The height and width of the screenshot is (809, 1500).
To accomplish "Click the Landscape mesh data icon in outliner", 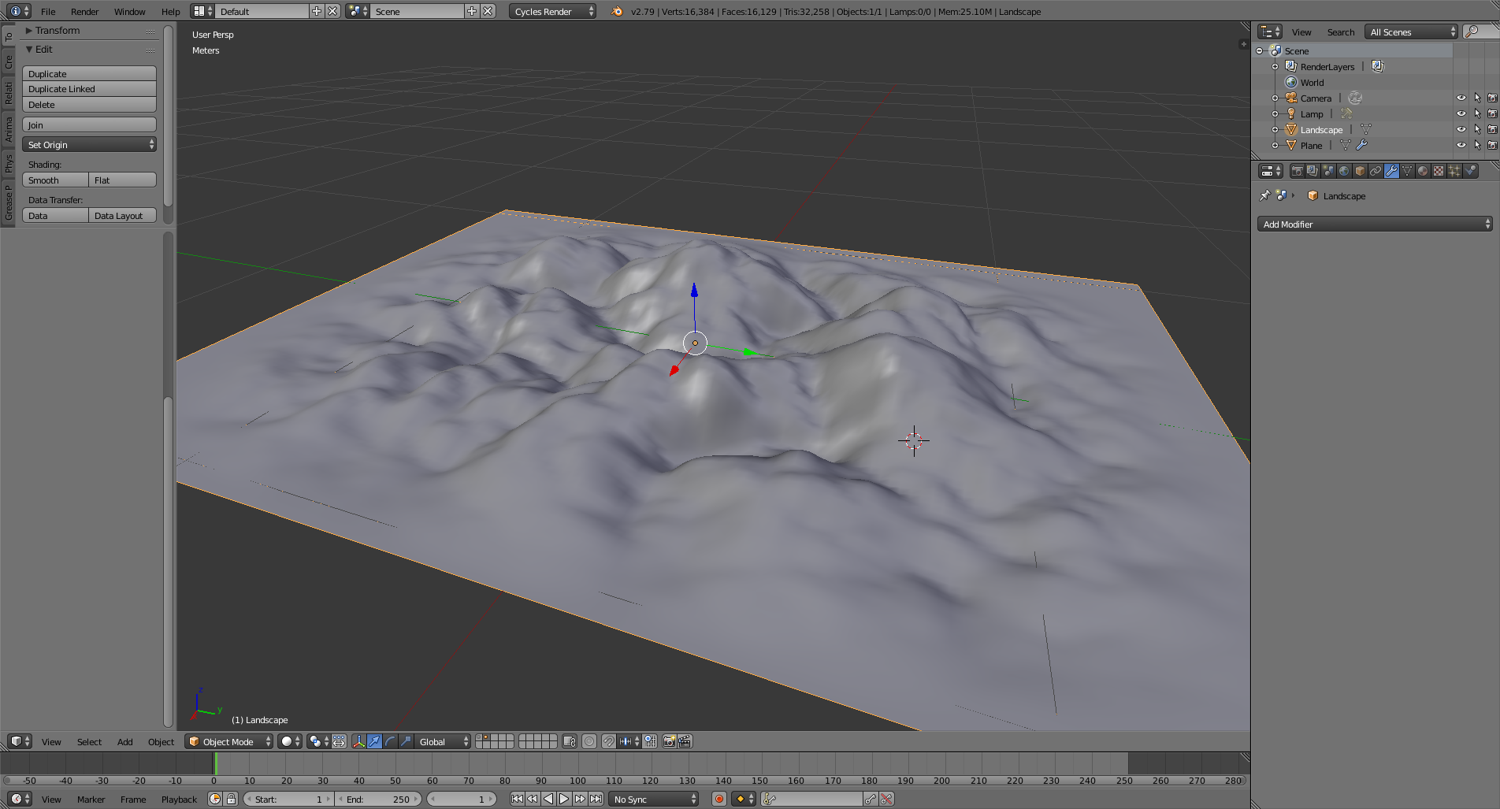I will (1365, 129).
